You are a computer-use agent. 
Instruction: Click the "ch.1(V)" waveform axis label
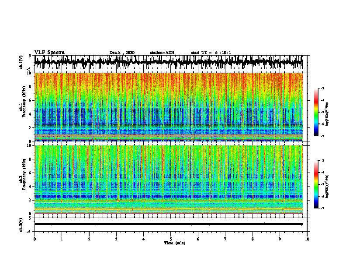click(x=21, y=62)
